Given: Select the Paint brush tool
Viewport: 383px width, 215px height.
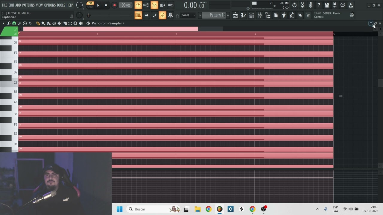Looking at the screenshot, I should 43,23.
